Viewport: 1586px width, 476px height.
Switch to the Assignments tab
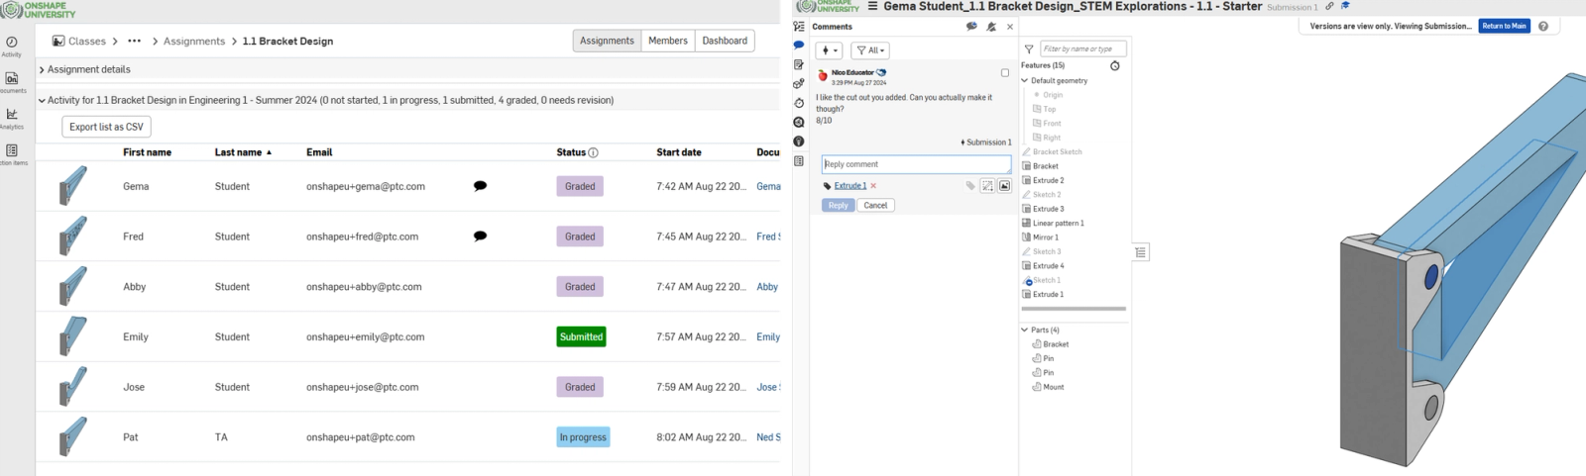coord(607,41)
